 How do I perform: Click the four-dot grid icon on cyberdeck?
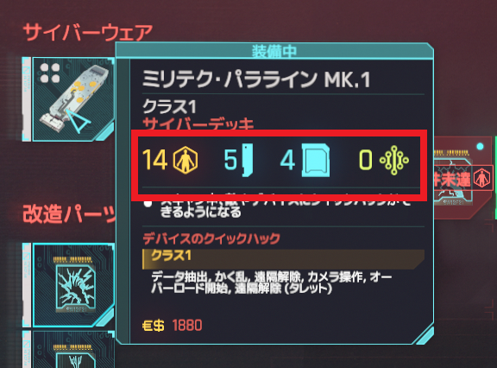coord(50,73)
